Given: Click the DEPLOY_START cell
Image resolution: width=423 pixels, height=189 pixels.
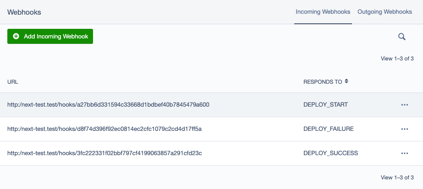Looking at the screenshot, I should (x=325, y=105).
